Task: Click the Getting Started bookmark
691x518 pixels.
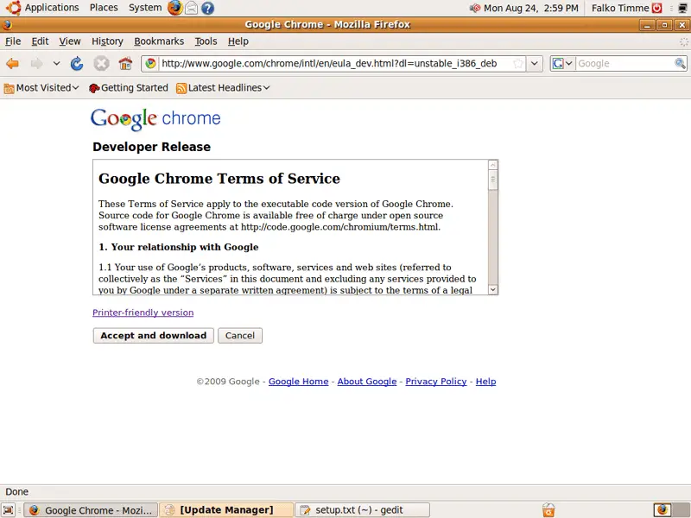Action: coord(128,88)
